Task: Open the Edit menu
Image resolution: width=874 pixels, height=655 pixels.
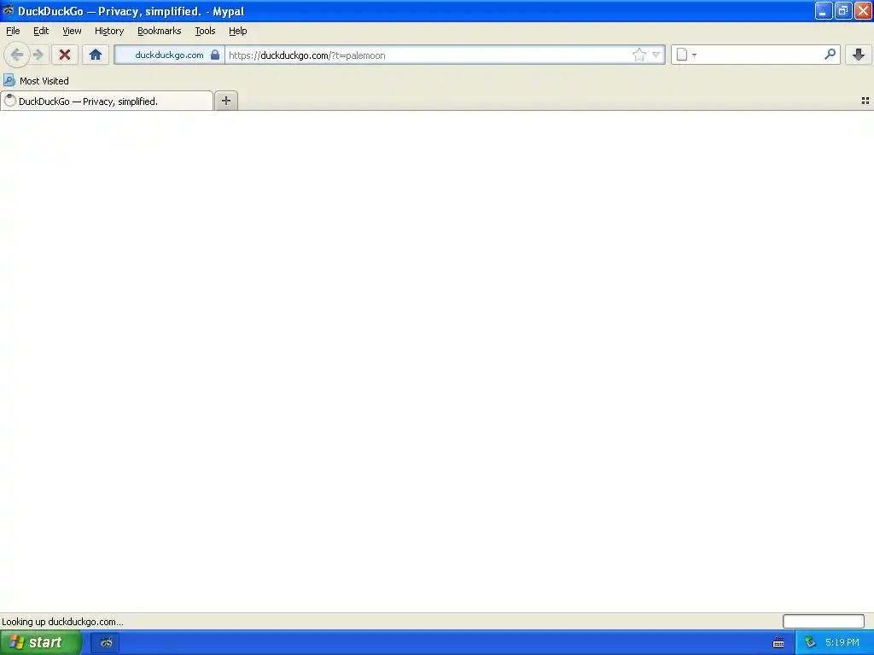Action: coord(41,31)
